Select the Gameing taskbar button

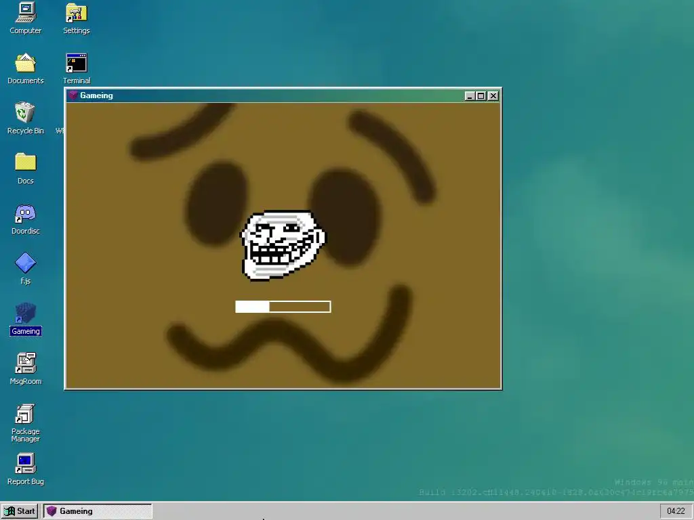[x=98, y=511]
